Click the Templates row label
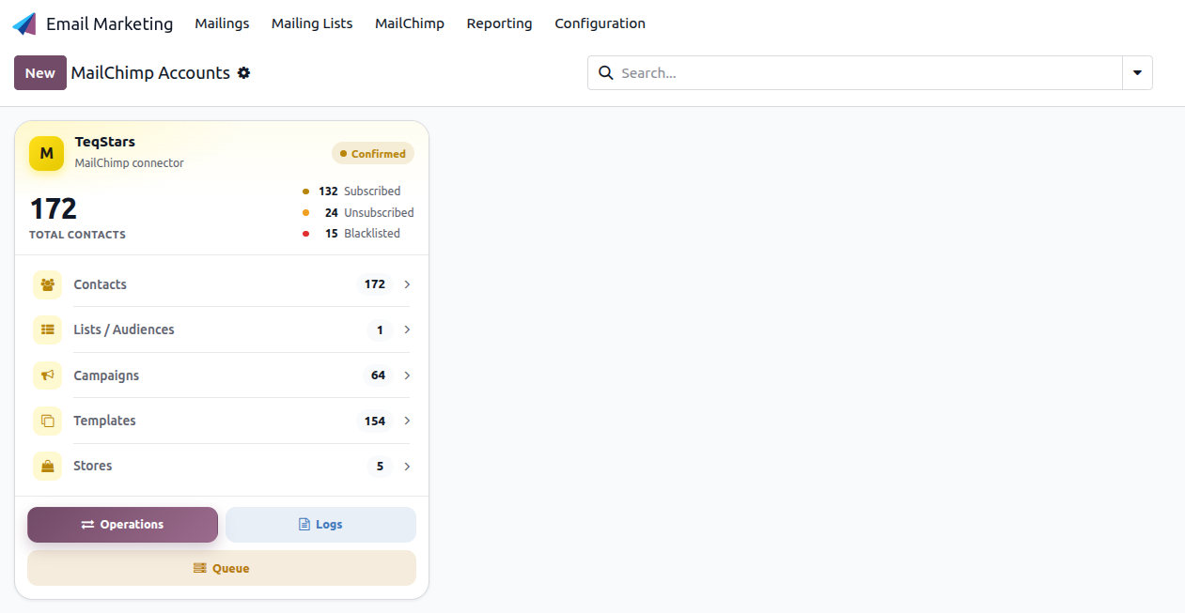The width and height of the screenshot is (1185, 613). tap(104, 421)
